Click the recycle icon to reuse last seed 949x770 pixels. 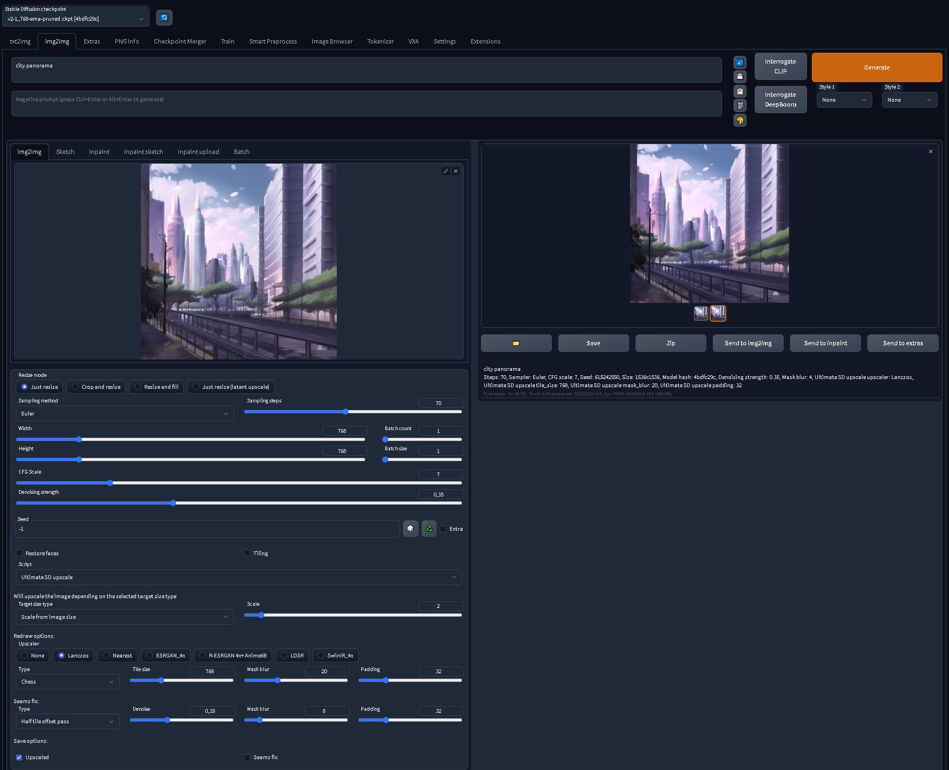[x=429, y=528]
